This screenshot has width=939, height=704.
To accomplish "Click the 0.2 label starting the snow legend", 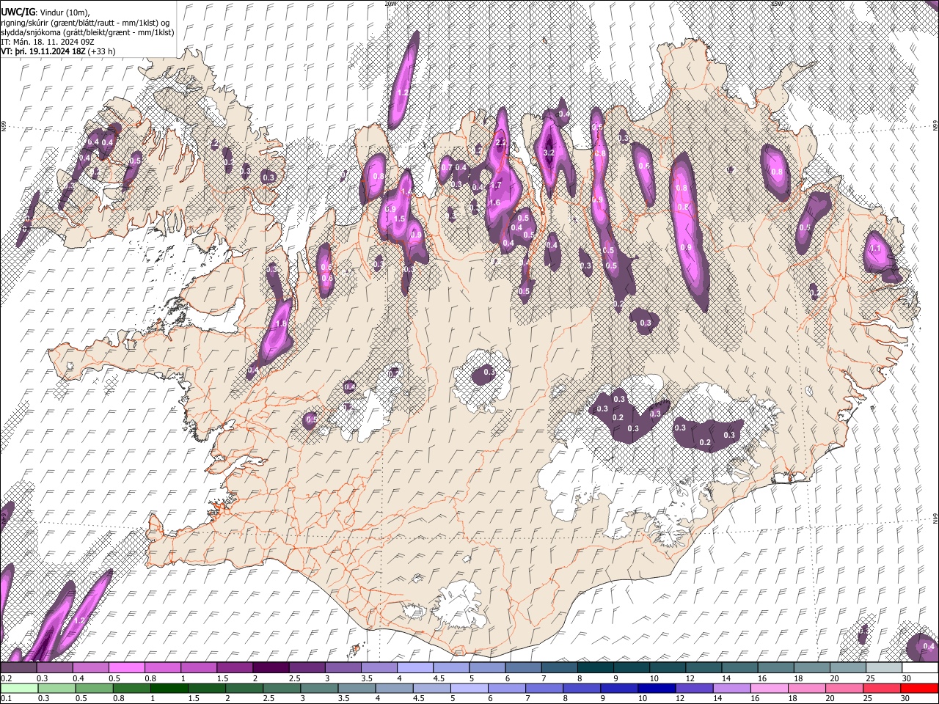I will pos(6,678).
